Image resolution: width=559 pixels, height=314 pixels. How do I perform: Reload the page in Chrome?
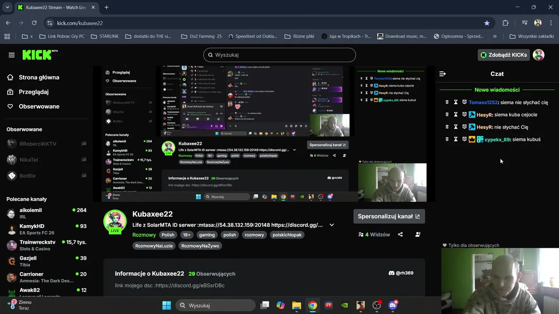pyautogui.click(x=34, y=23)
